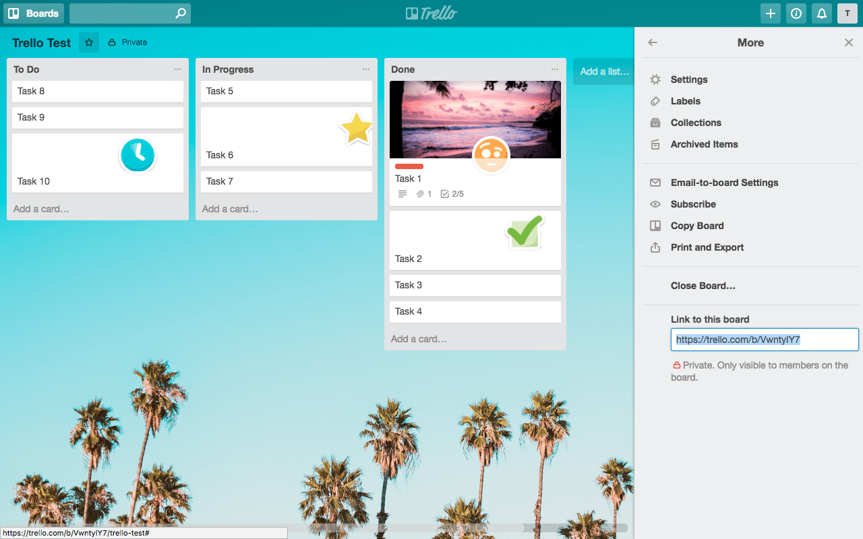Screen dimensions: 863x539
Task: Click the 2/5 checklist badge on Task 1
Action: tap(452, 194)
